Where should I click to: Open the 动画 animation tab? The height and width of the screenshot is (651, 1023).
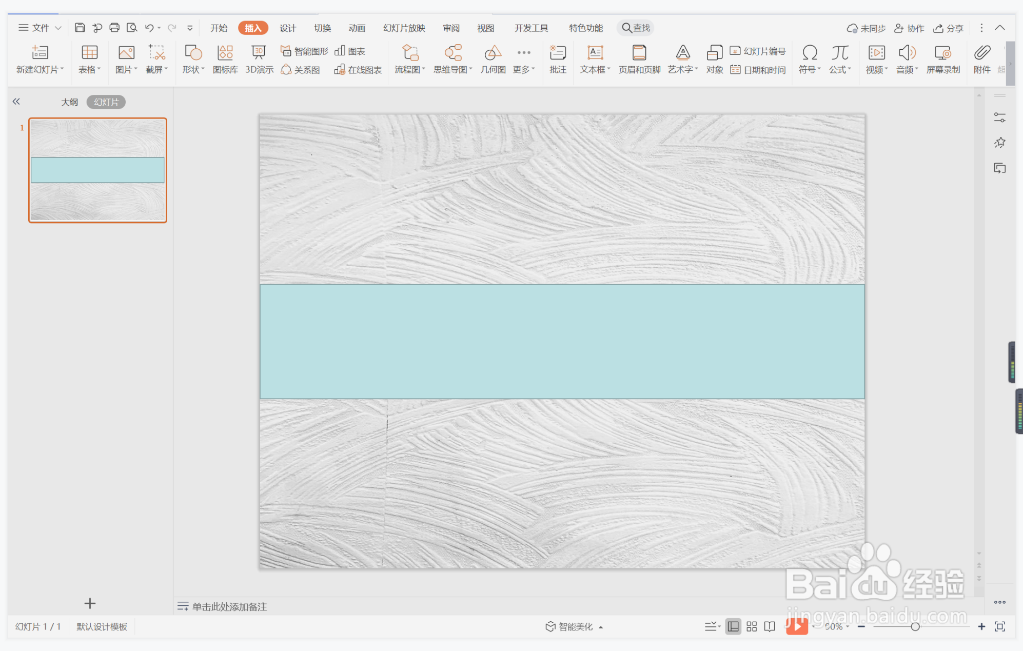coord(357,28)
